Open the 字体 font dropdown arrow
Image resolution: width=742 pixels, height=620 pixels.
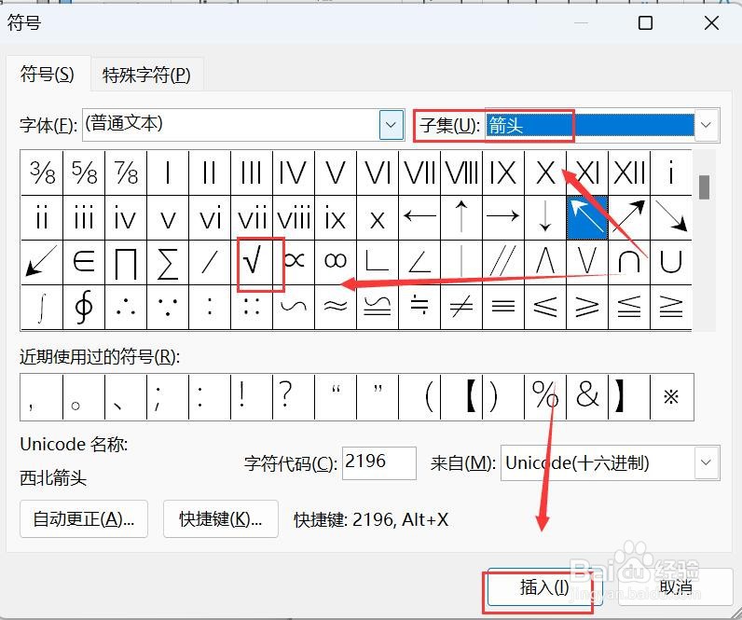coord(391,125)
